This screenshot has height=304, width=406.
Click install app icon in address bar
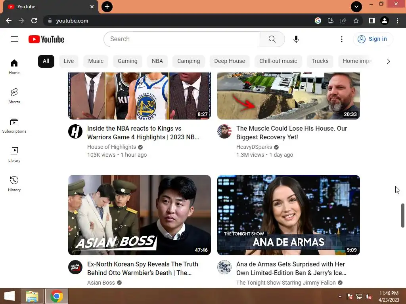coord(331,21)
